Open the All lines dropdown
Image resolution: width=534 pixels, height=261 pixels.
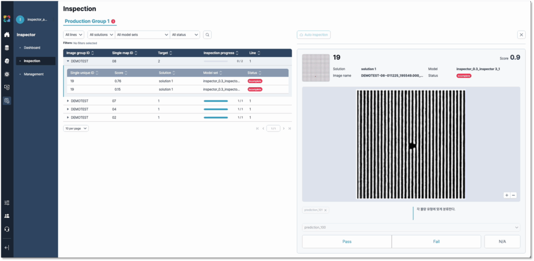pos(74,35)
